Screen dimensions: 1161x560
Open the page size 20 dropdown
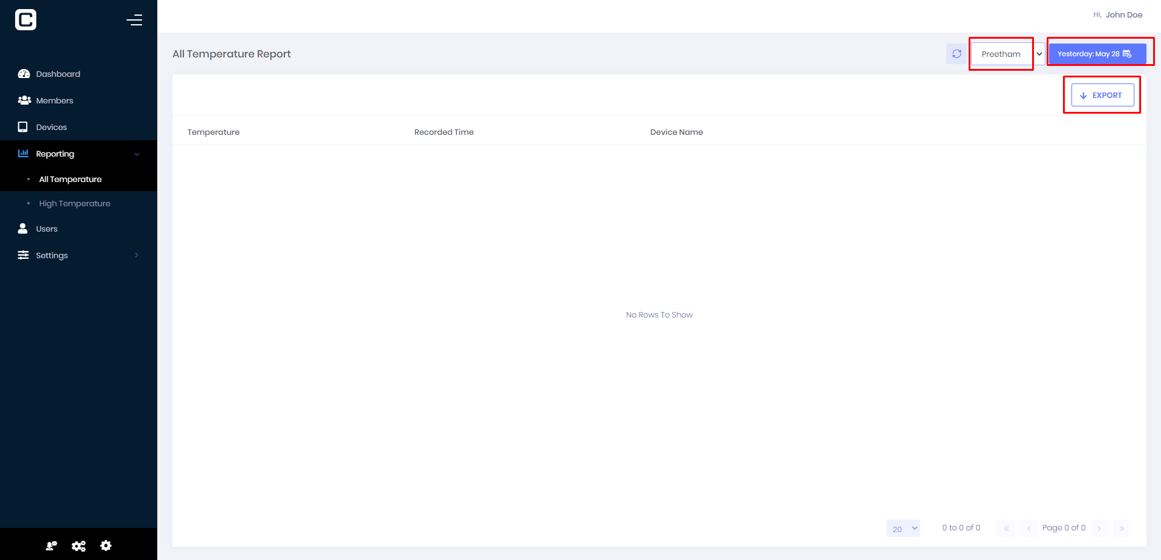click(903, 528)
